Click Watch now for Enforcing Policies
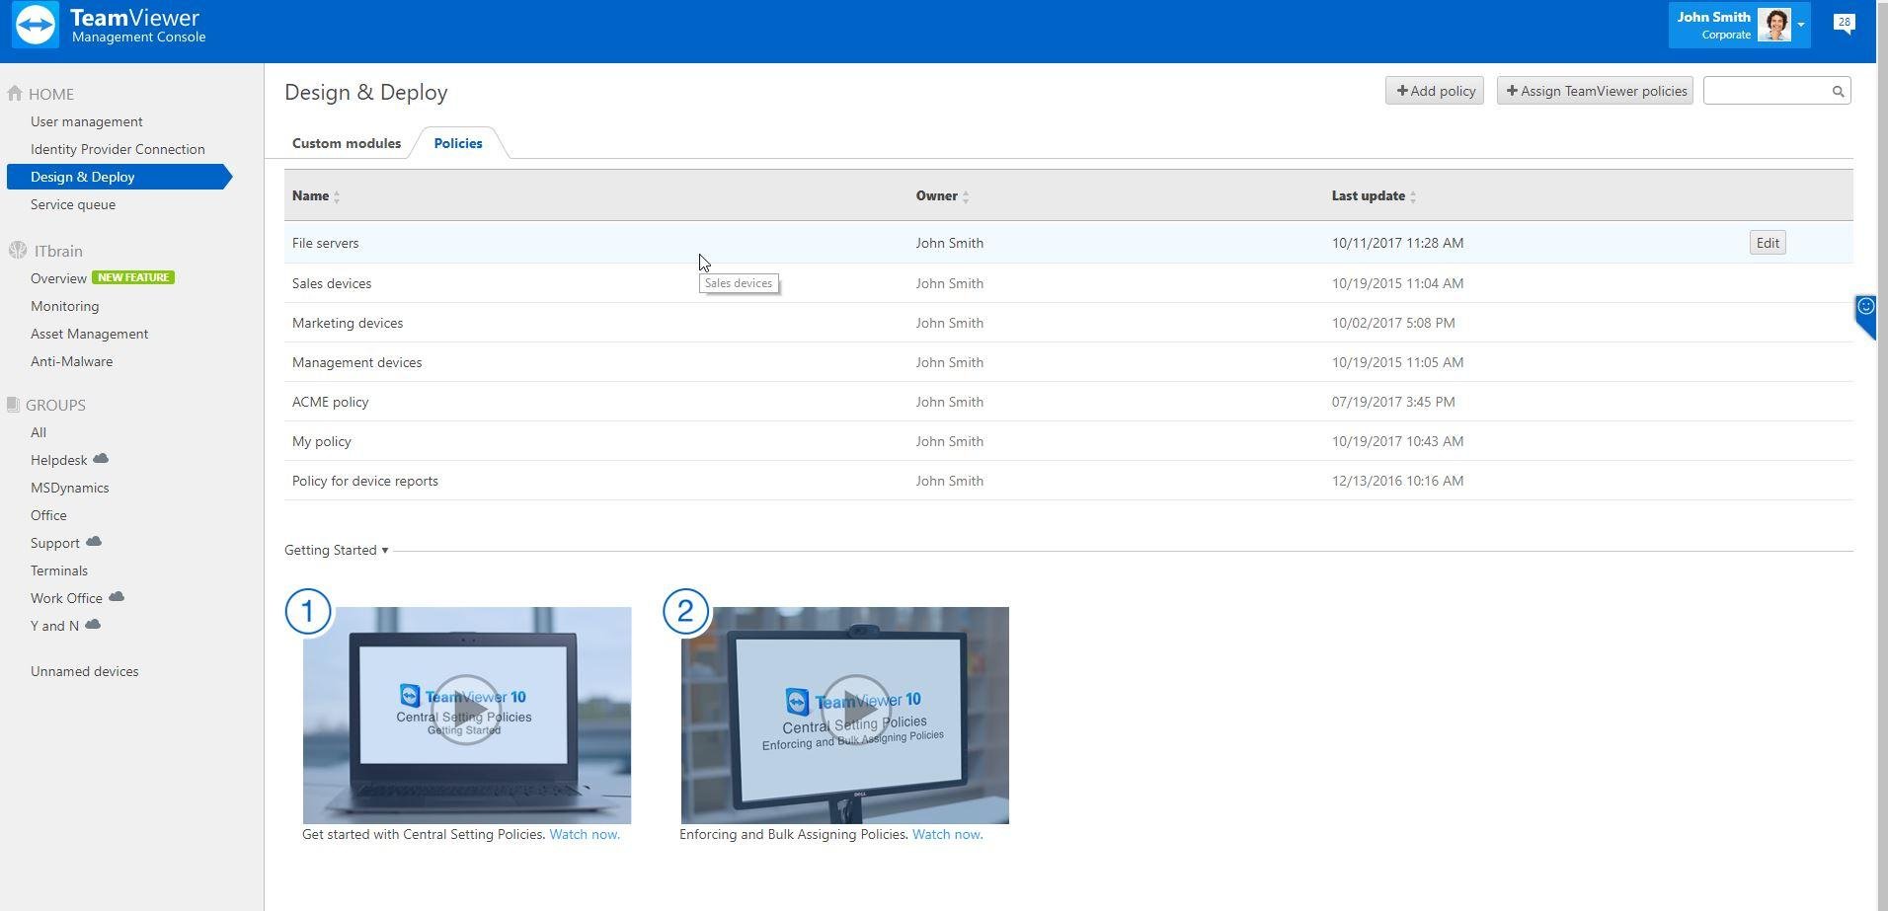This screenshot has width=1888, height=911. point(948,834)
